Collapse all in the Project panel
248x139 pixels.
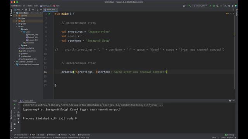pos(33,10)
